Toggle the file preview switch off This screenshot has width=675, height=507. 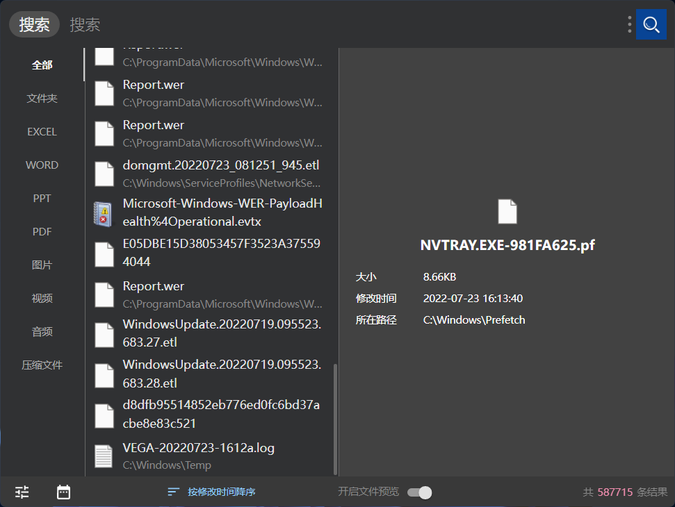(x=420, y=492)
